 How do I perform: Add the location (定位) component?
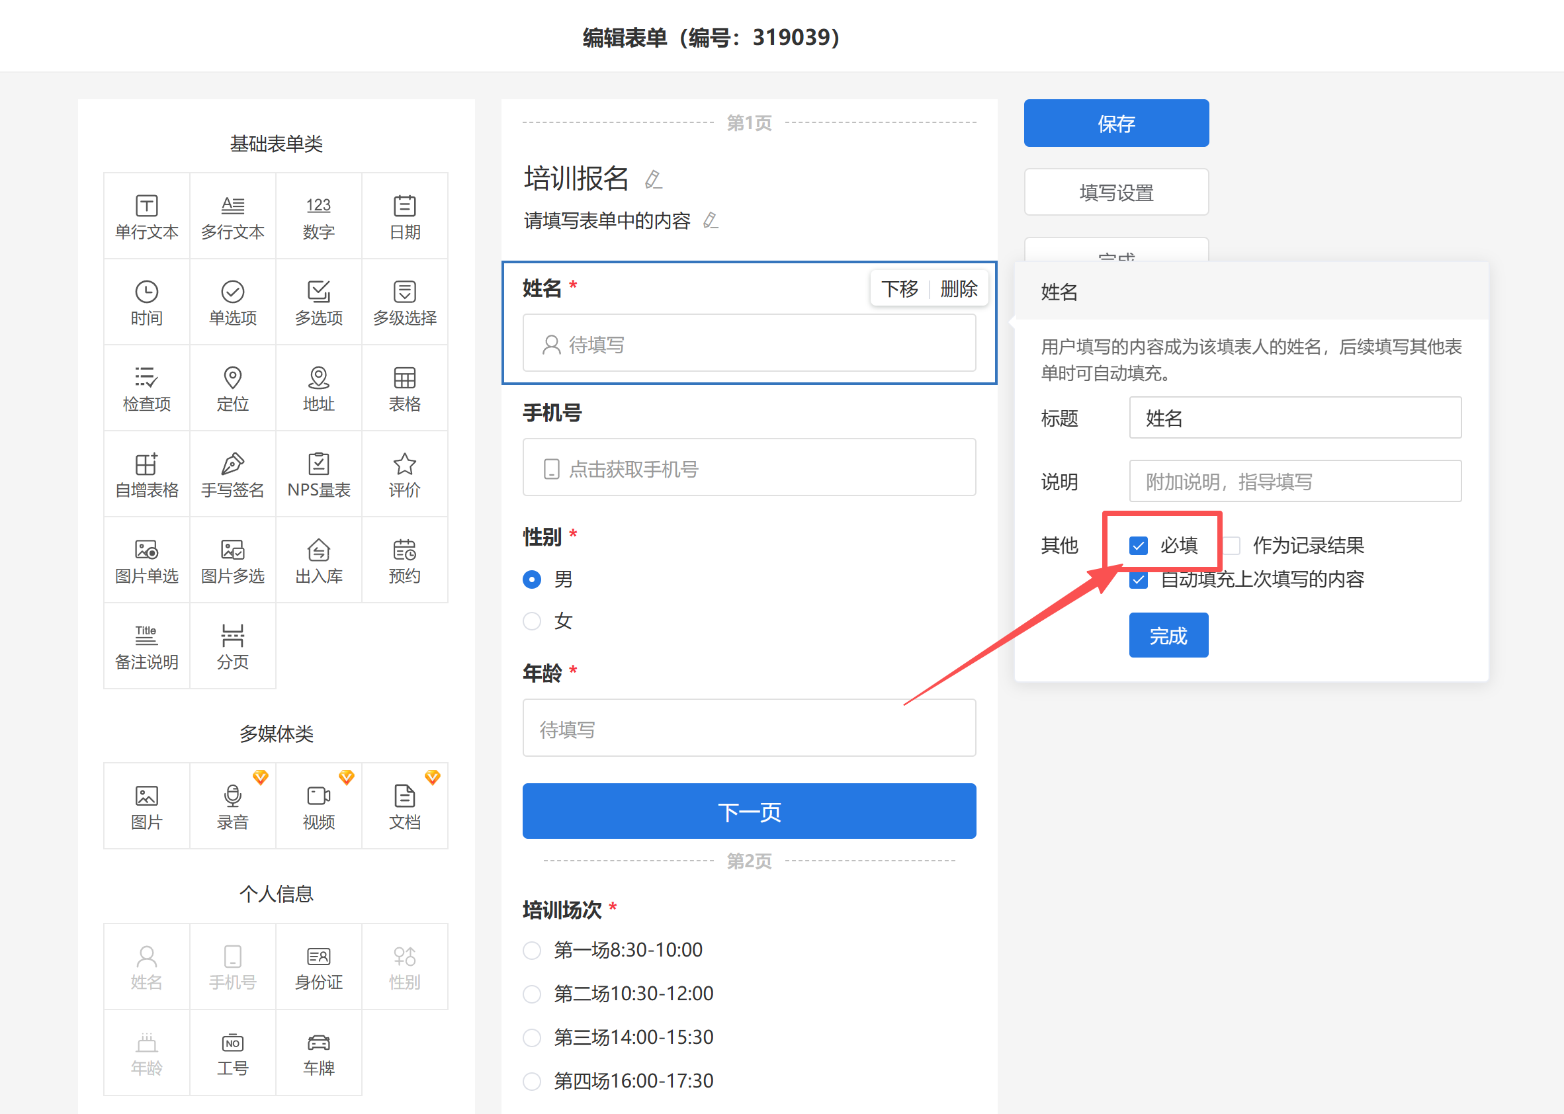point(232,388)
